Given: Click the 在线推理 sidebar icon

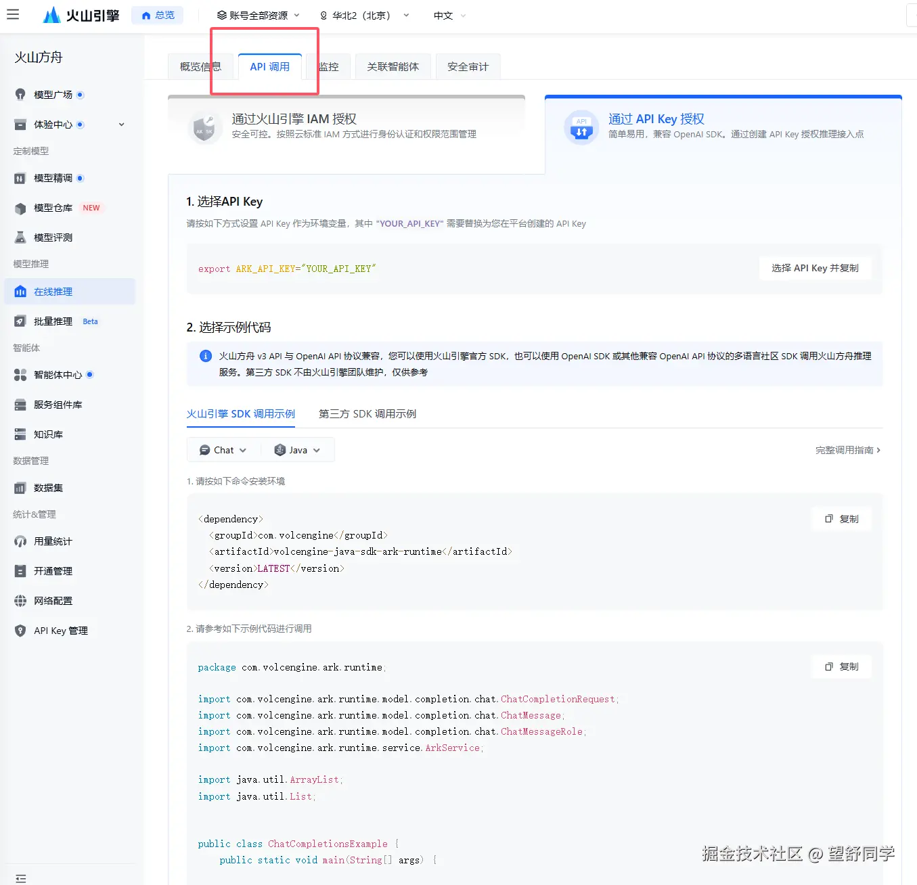Looking at the screenshot, I should point(20,292).
